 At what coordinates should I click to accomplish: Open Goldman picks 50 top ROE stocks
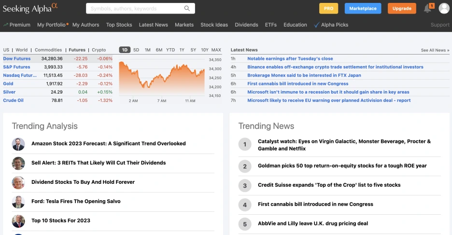[x=342, y=166]
